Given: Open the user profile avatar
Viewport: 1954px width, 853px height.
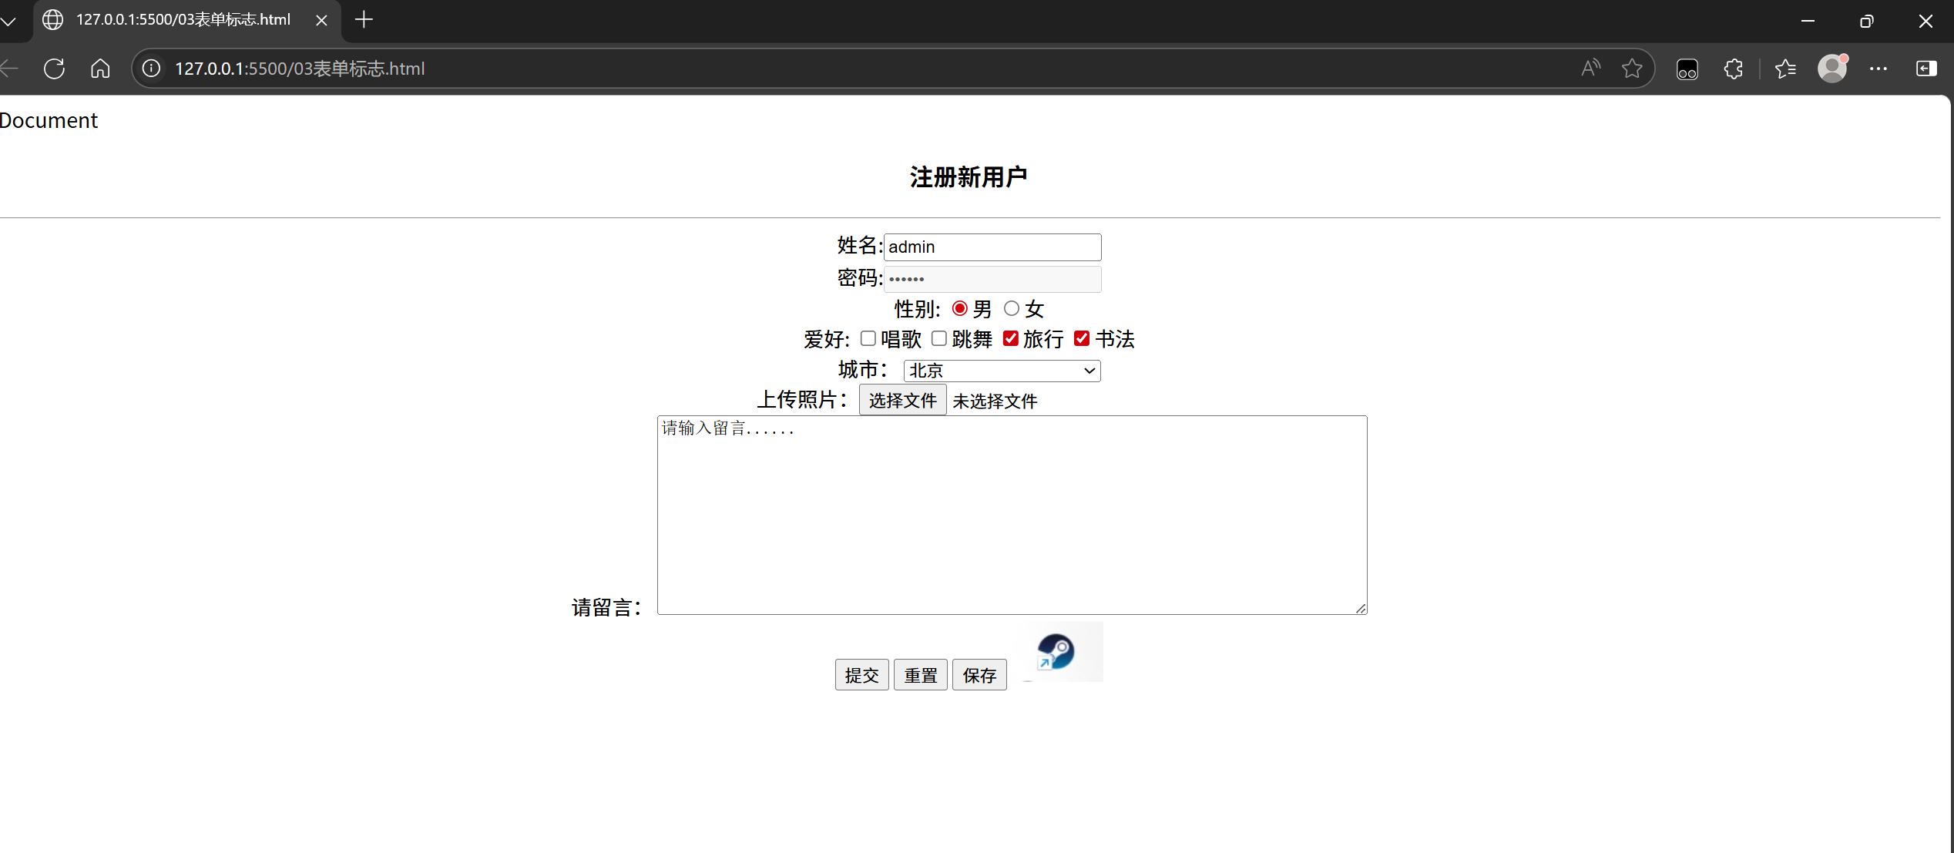Looking at the screenshot, I should point(1832,69).
